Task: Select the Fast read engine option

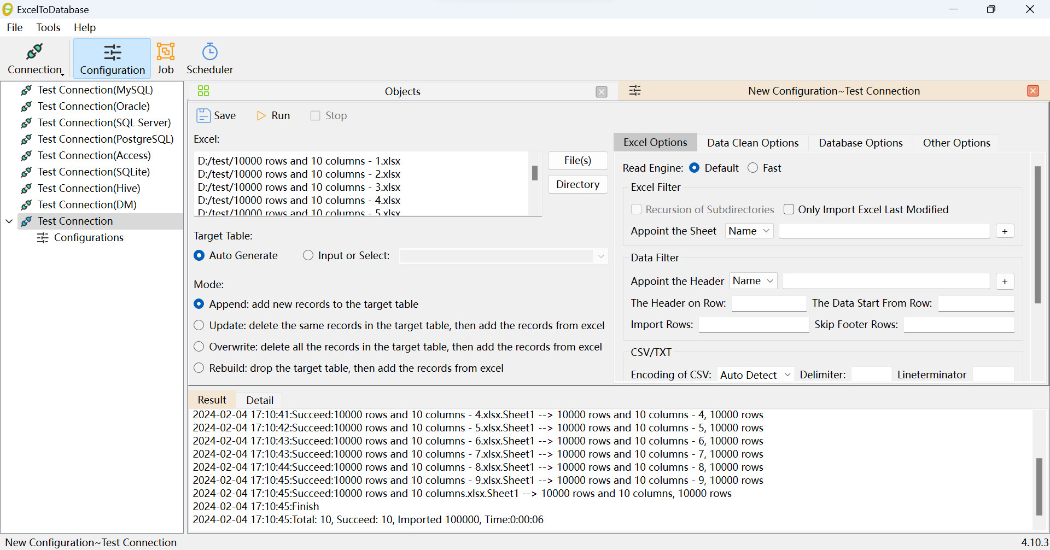Action: [x=753, y=168]
